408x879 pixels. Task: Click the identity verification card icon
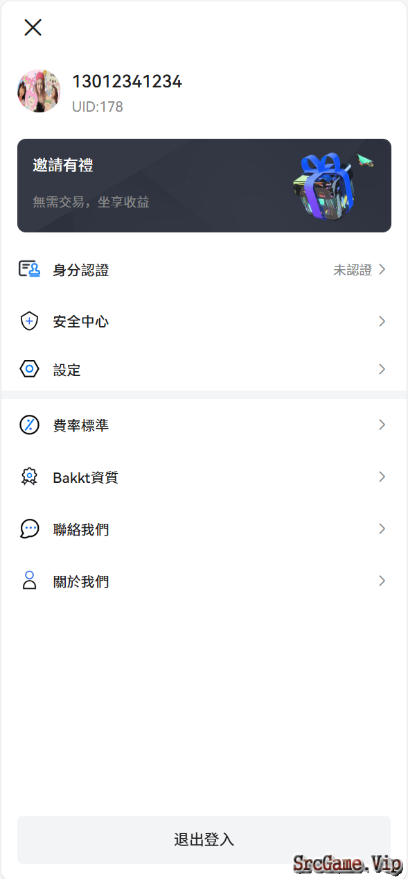point(29,269)
